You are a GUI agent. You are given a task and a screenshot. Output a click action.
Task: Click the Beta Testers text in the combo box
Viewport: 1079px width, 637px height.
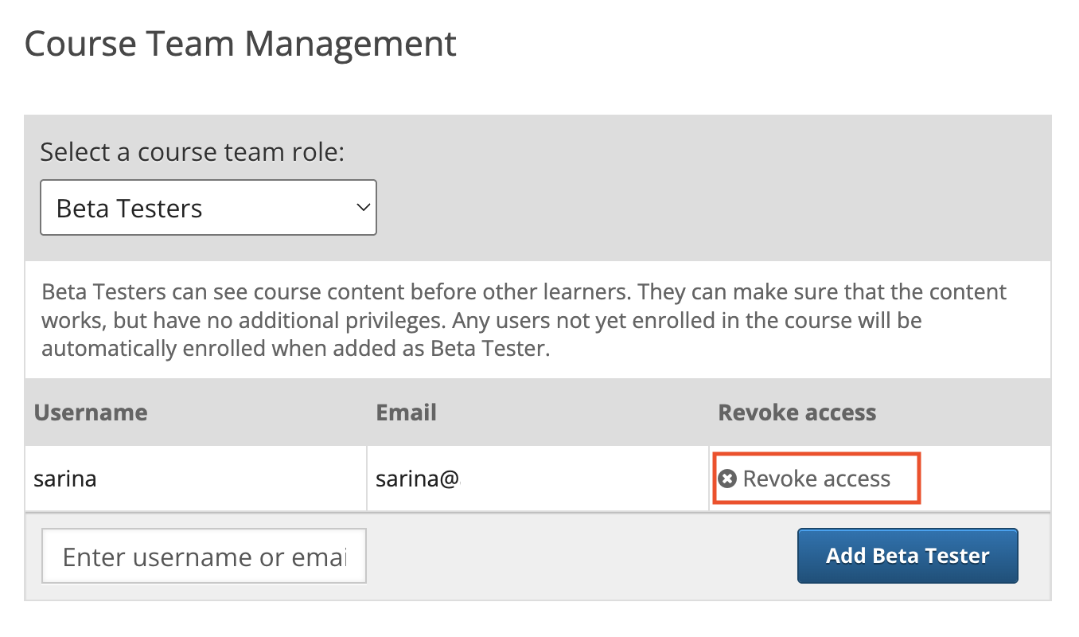pos(127,207)
